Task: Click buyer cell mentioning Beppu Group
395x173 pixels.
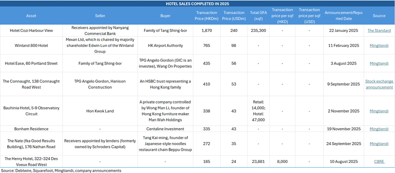Action: pyautogui.click(x=165, y=144)
